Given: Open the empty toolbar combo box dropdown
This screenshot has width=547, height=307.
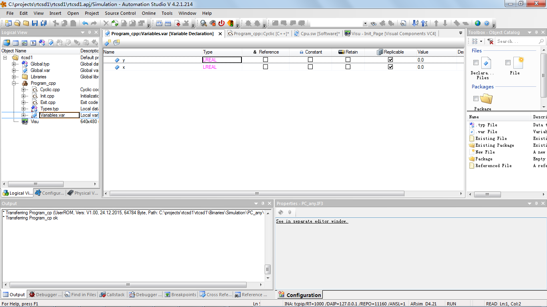Looking at the screenshot, I should point(365,24).
